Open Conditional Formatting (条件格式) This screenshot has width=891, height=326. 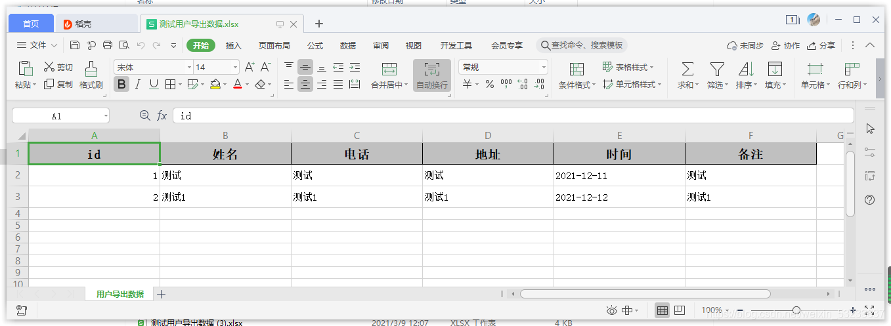[x=577, y=75]
